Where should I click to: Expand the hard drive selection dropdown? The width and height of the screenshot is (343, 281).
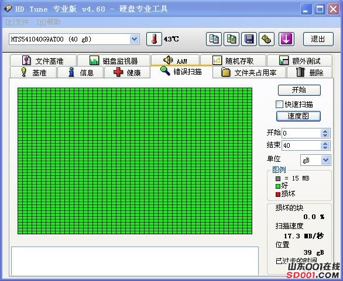(134, 39)
